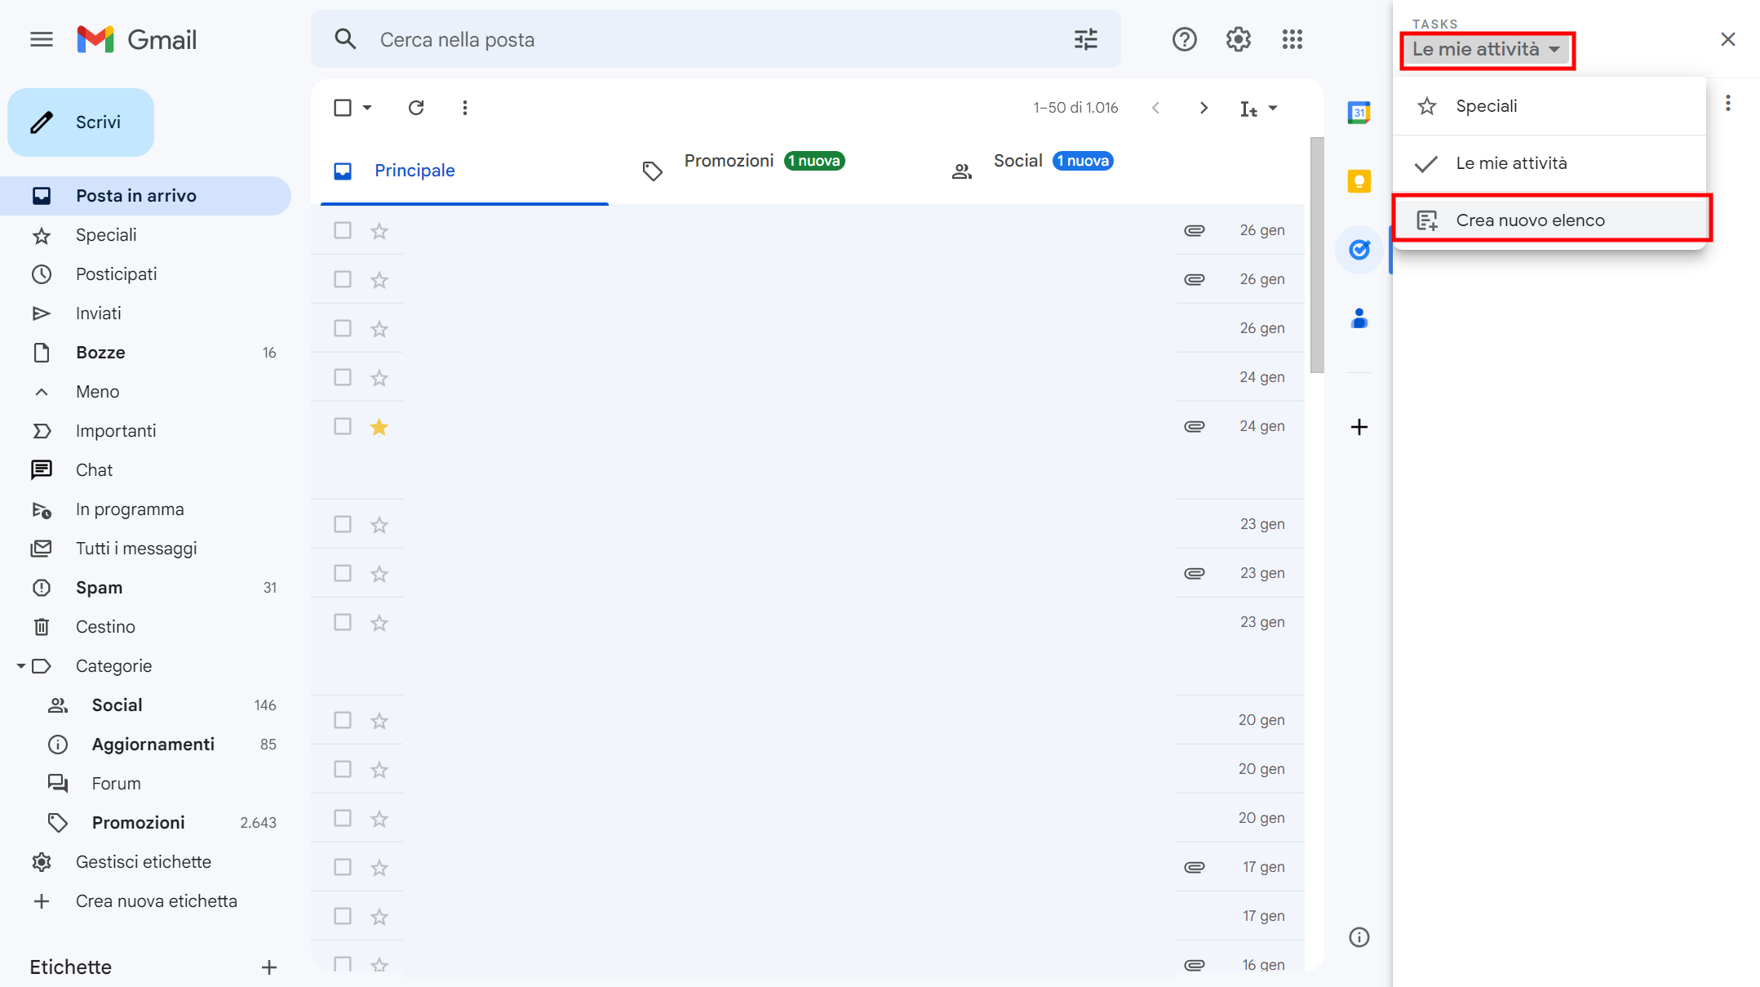
Task: Star the first email in the list
Action: coord(379,230)
